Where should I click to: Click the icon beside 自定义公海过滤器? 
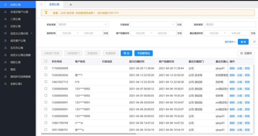click(5, 55)
